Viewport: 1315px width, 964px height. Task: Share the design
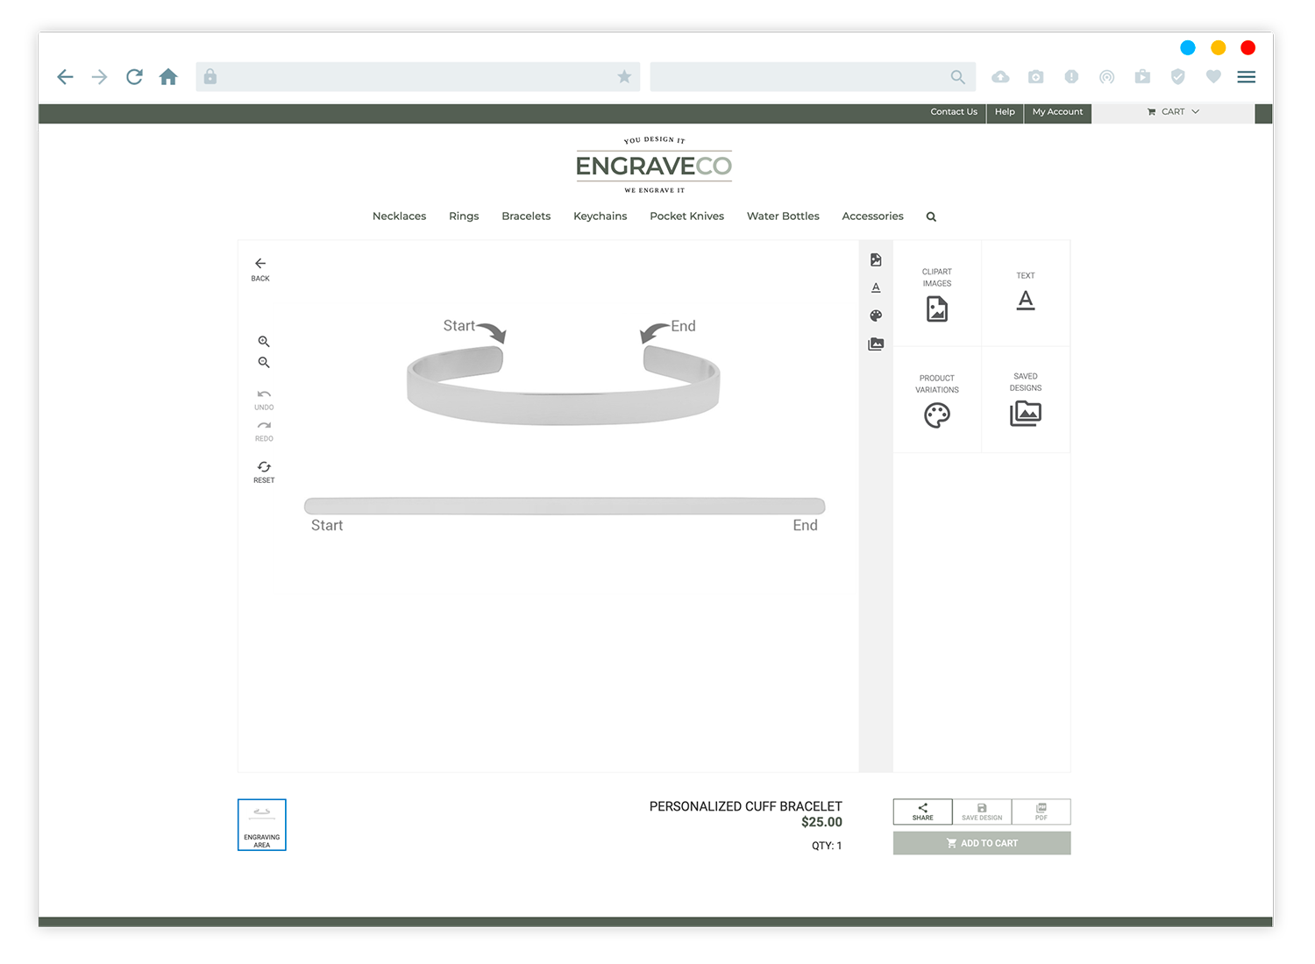click(922, 812)
